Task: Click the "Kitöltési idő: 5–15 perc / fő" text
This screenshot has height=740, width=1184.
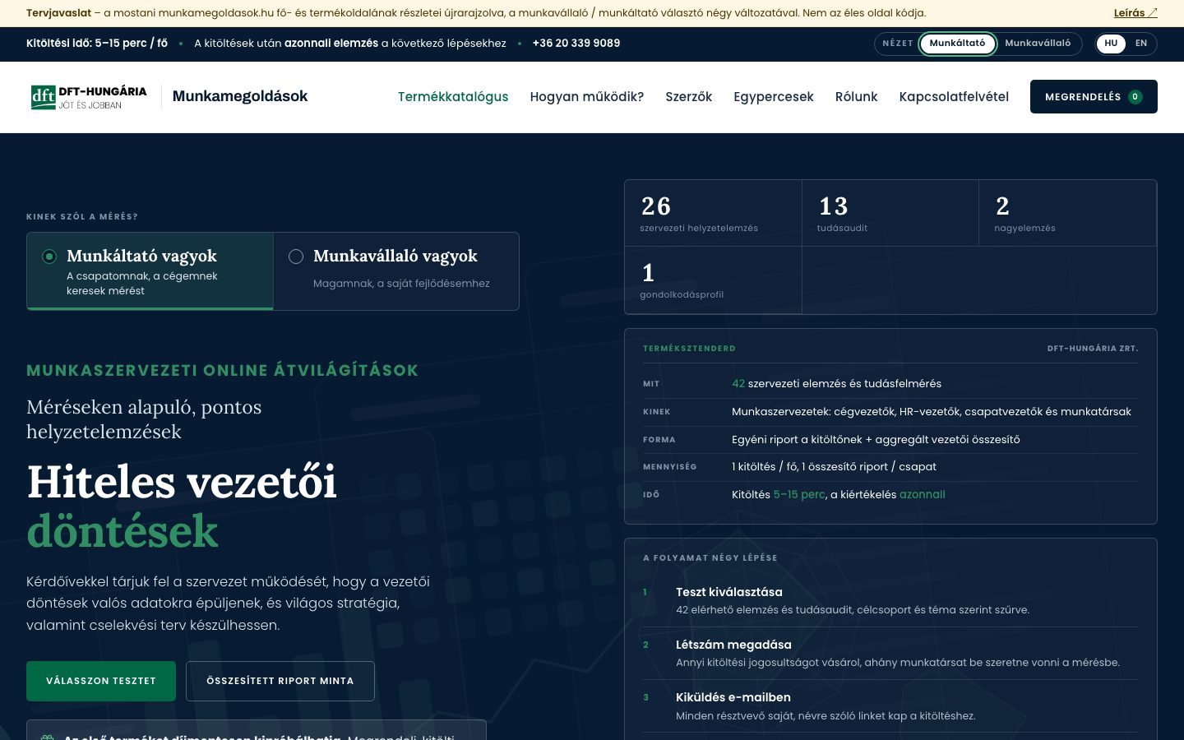Action: tap(97, 44)
